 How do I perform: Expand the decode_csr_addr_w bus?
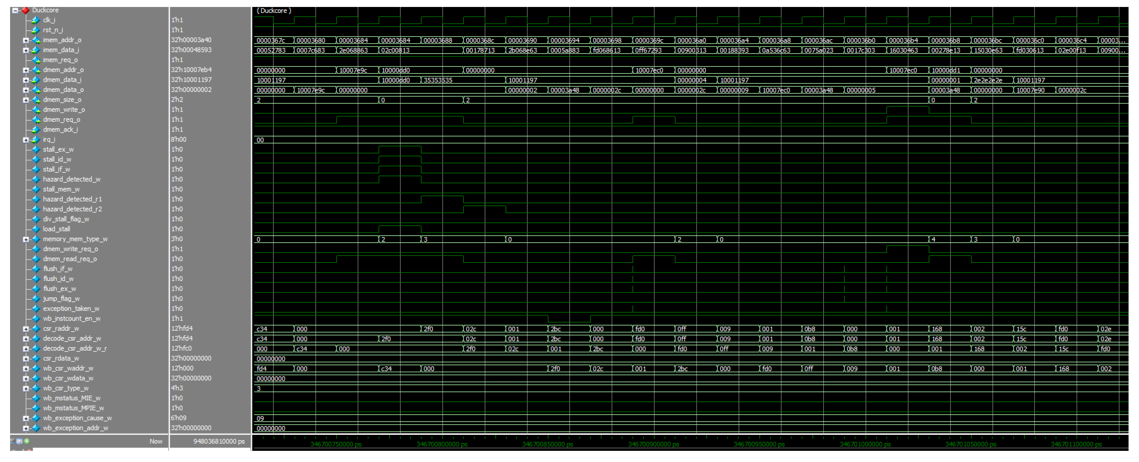coord(26,339)
